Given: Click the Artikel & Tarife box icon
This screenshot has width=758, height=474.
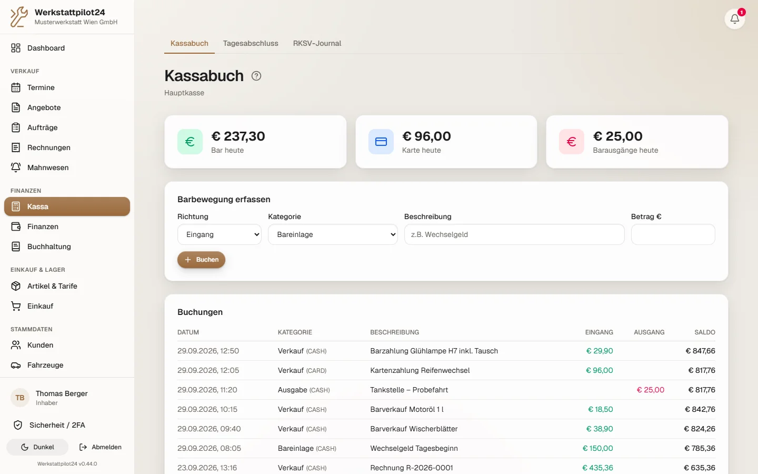Looking at the screenshot, I should click(16, 286).
